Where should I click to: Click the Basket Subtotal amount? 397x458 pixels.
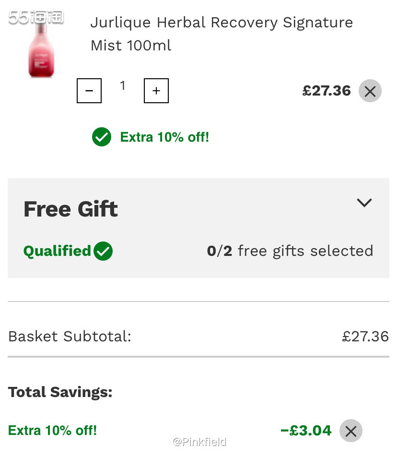[x=365, y=337]
